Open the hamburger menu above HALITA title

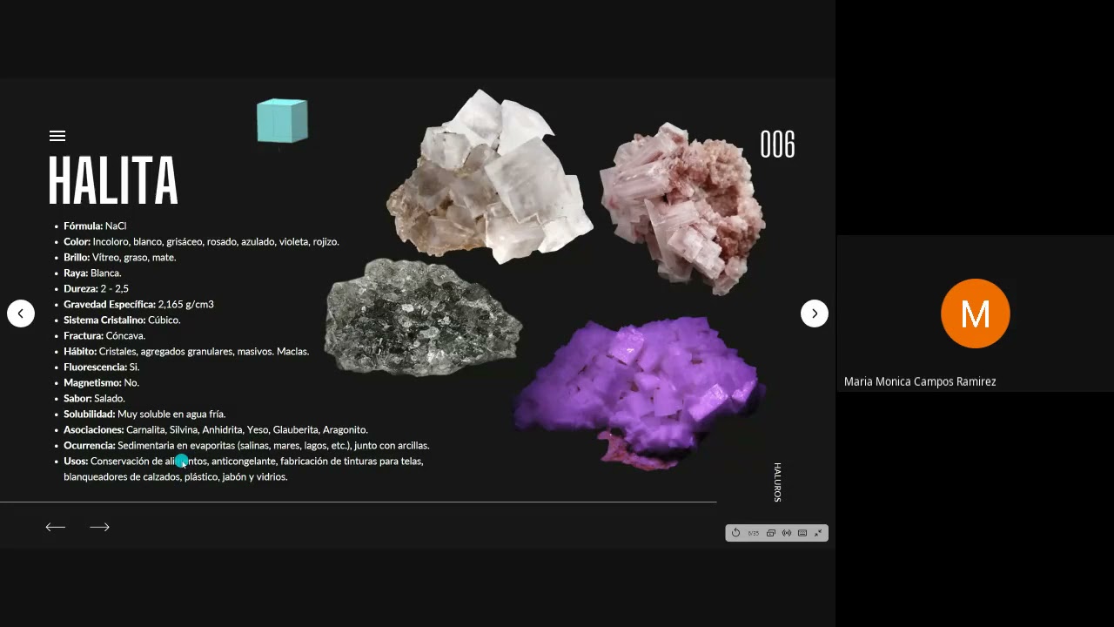[x=57, y=136]
